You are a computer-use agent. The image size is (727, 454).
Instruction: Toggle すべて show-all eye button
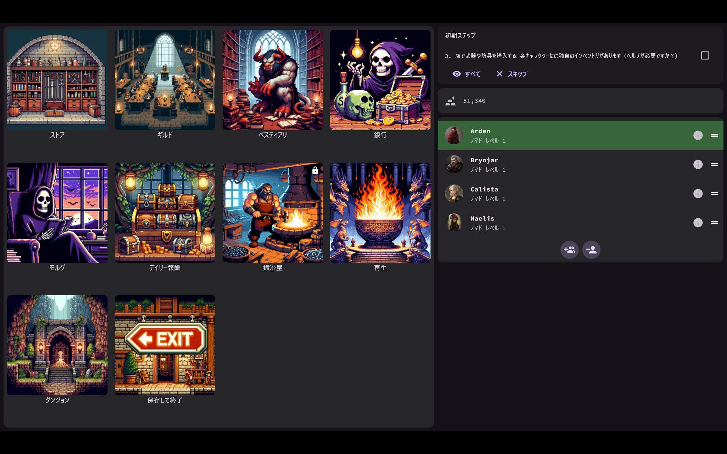(466, 74)
